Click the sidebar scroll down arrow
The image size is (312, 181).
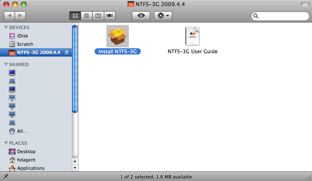tap(75, 168)
